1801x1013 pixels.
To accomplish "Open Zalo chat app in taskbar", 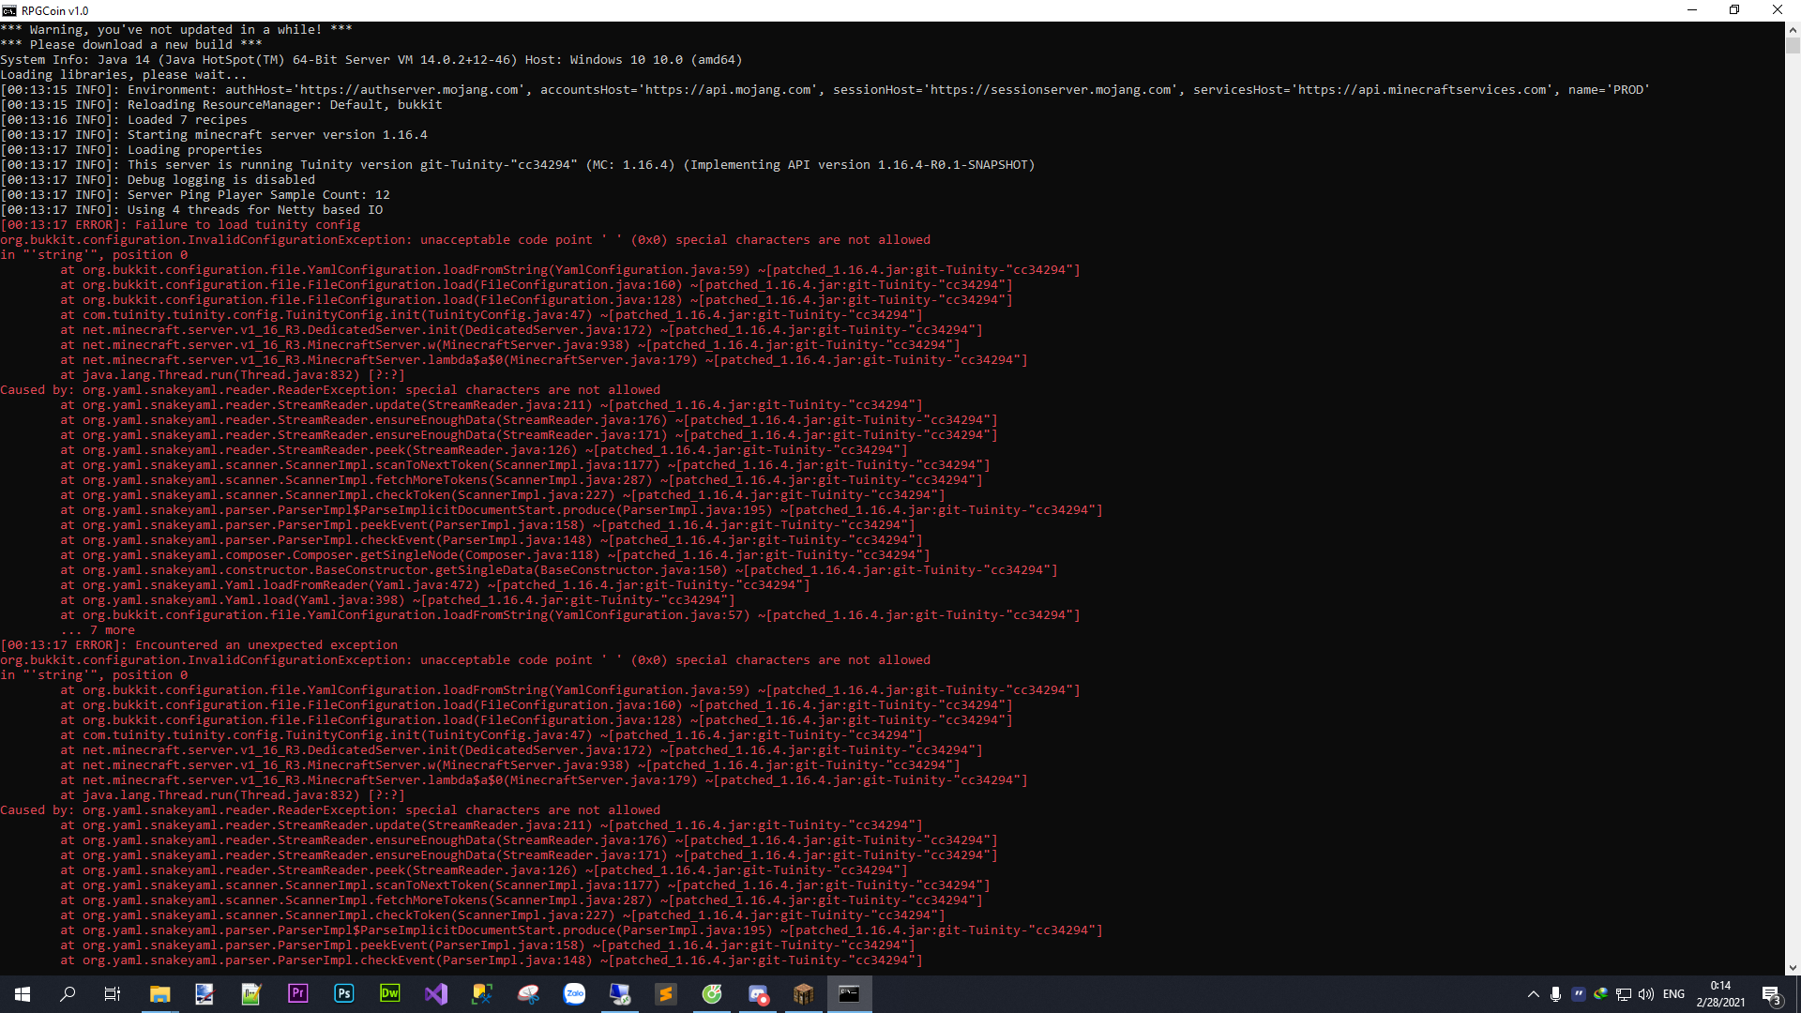I will point(574,994).
